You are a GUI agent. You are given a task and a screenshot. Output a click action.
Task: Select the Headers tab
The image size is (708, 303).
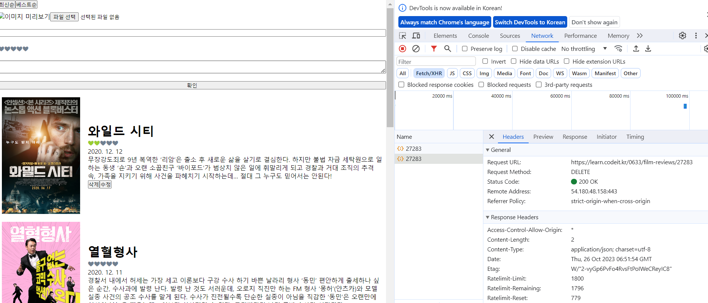click(x=513, y=137)
